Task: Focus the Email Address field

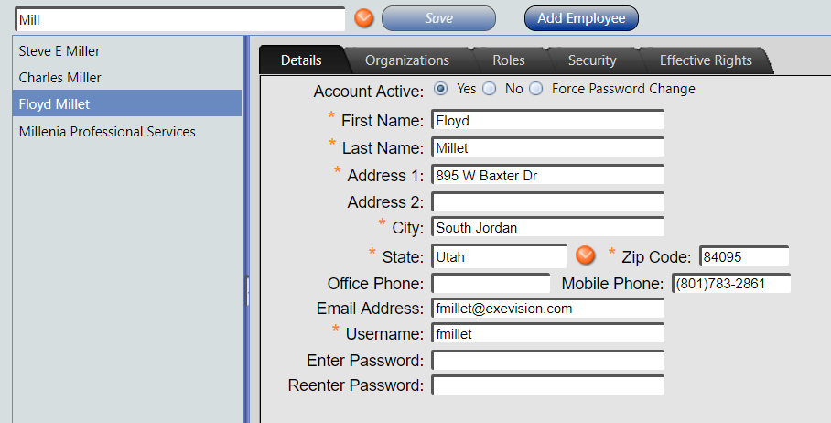Action: 547,309
